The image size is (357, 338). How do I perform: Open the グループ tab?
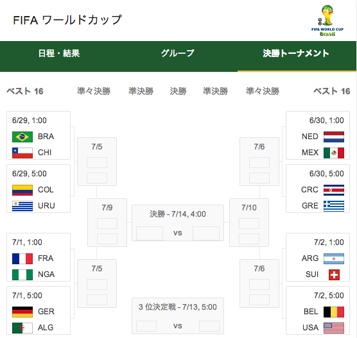(178, 53)
